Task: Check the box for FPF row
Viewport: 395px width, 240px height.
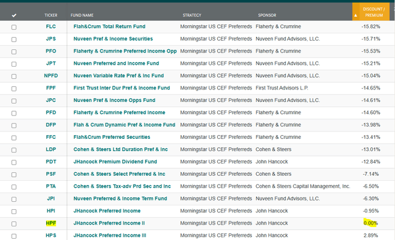Action: pos(14,88)
